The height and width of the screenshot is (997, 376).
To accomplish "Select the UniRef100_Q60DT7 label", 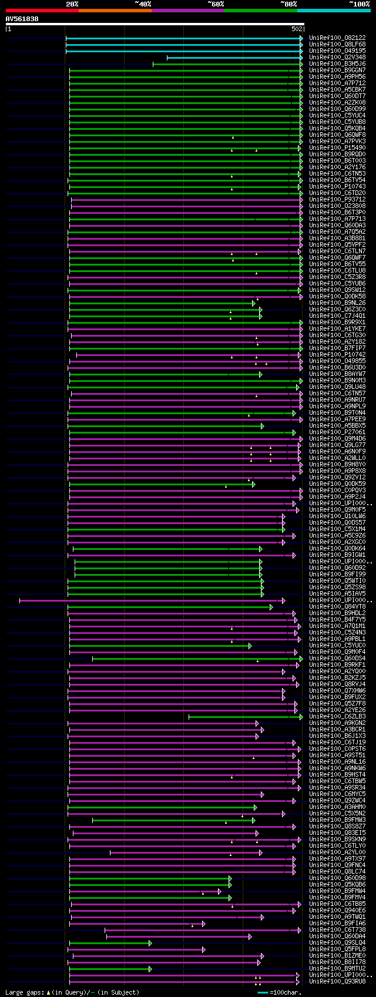I will (337, 96).
